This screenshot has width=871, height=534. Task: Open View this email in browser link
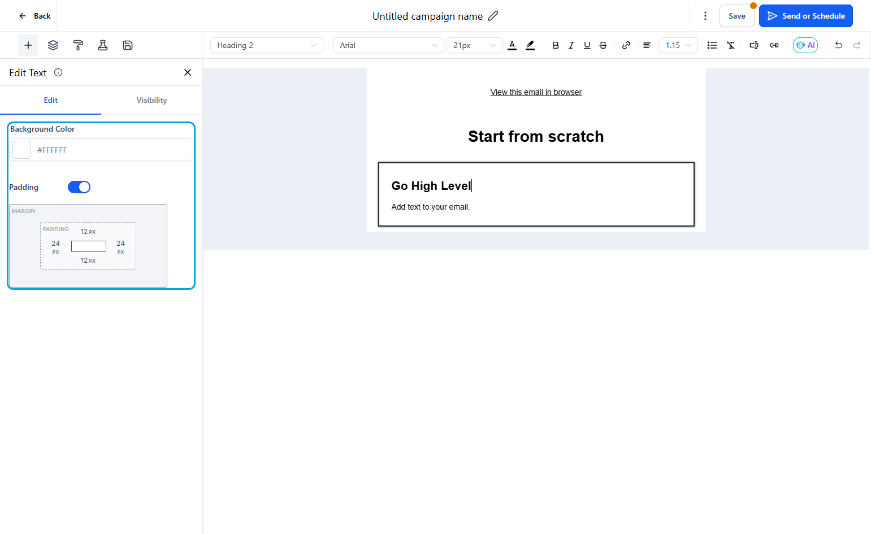point(536,92)
